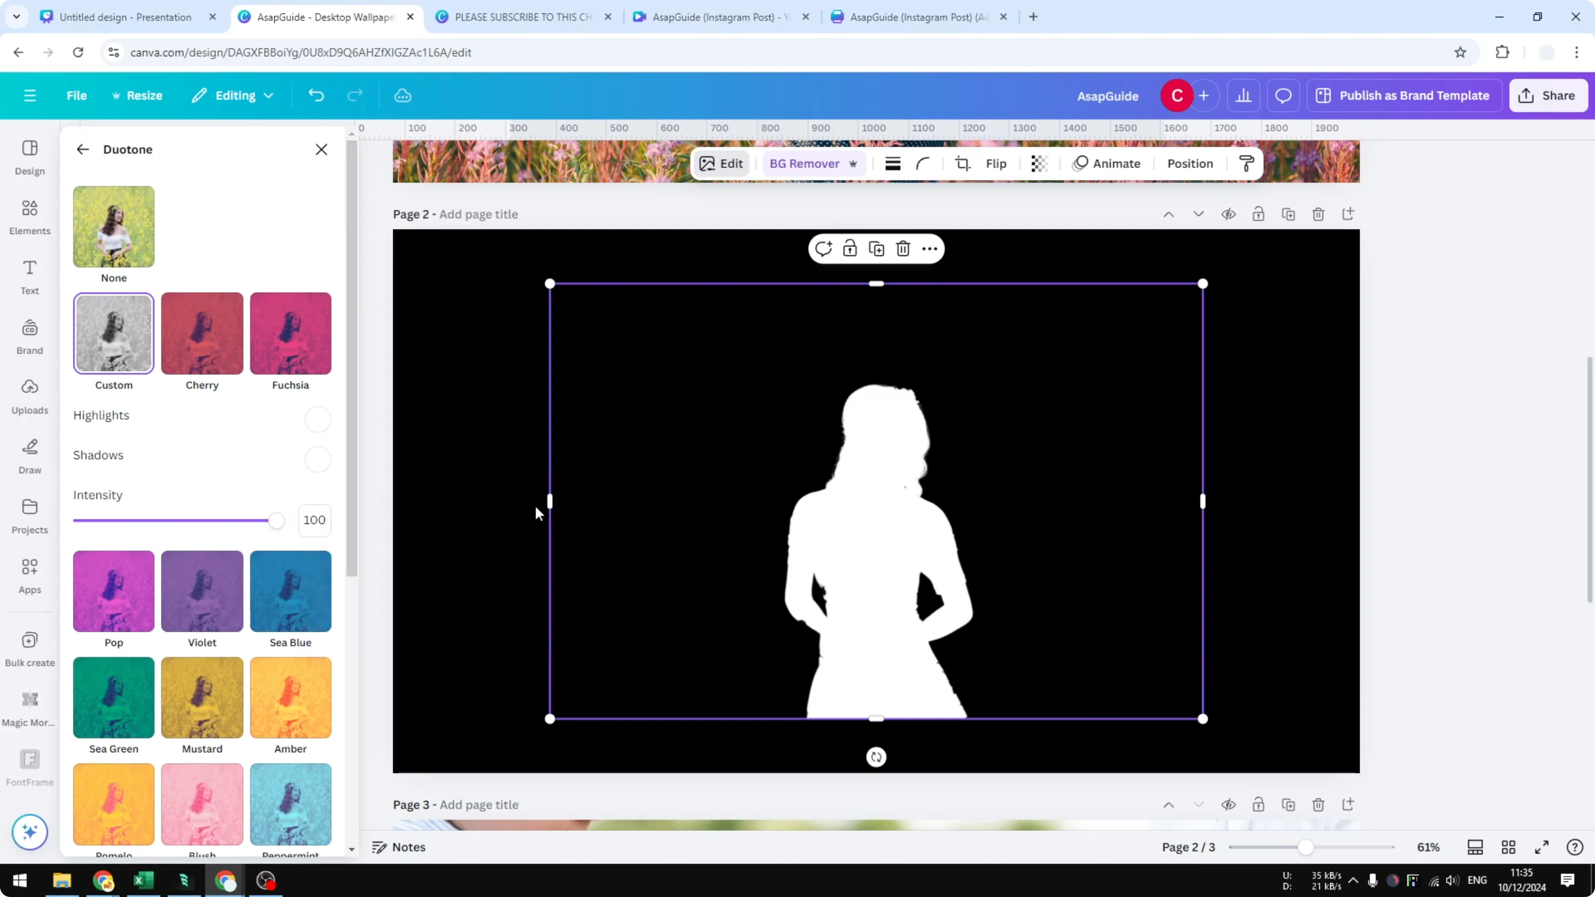Hide Page 2 using the eye toggle

pos(1228,214)
